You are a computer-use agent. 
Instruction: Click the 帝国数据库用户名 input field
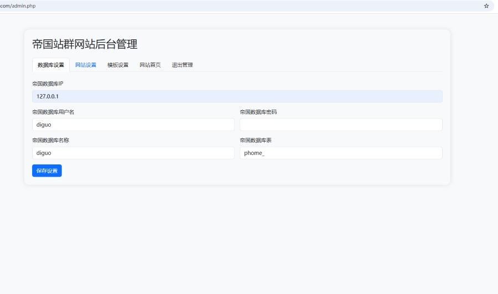(133, 125)
